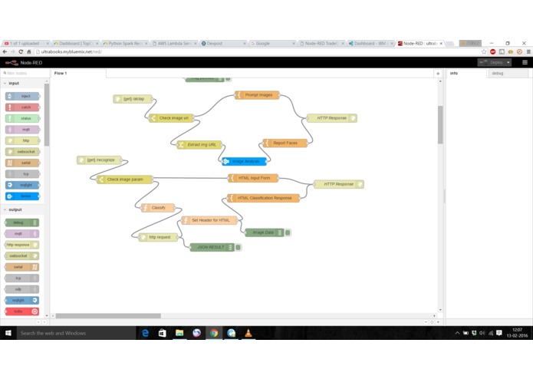
Task: Open File Explorer from taskbar
Action: (x=179, y=333)
